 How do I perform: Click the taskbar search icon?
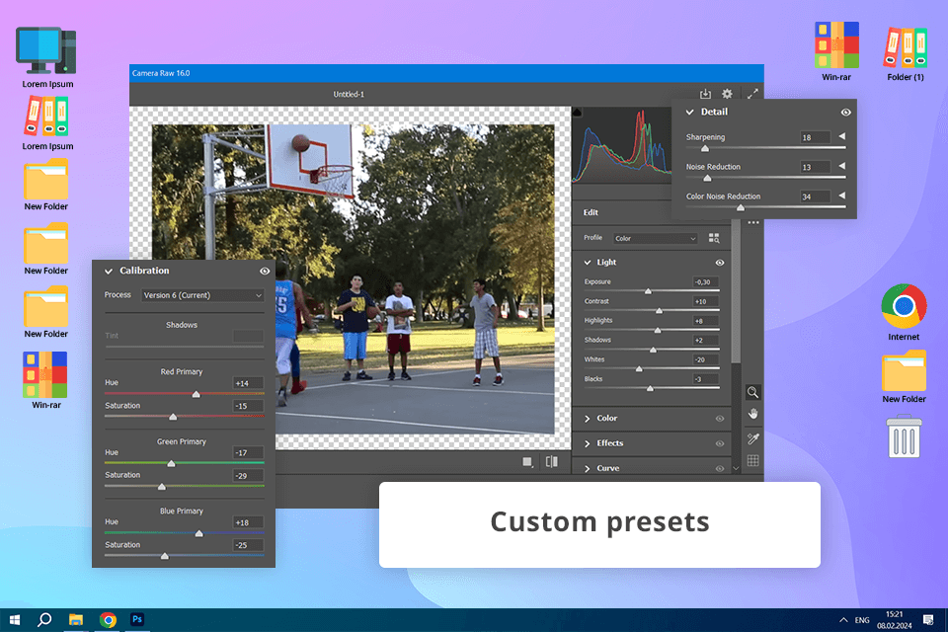44,620
